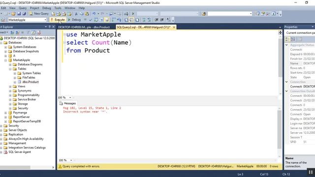Undo the last edit with the Undo icon
This screenshot has width=315, height=177.
[94, 14]
